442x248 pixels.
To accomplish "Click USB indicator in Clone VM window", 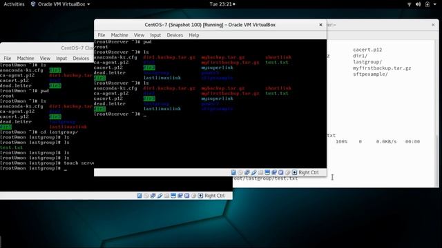I will 160,196.
